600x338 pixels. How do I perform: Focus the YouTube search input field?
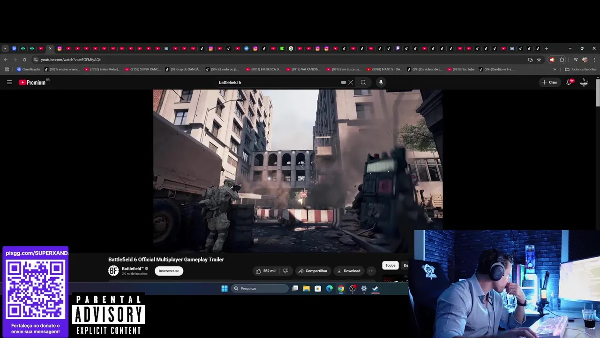279,82
